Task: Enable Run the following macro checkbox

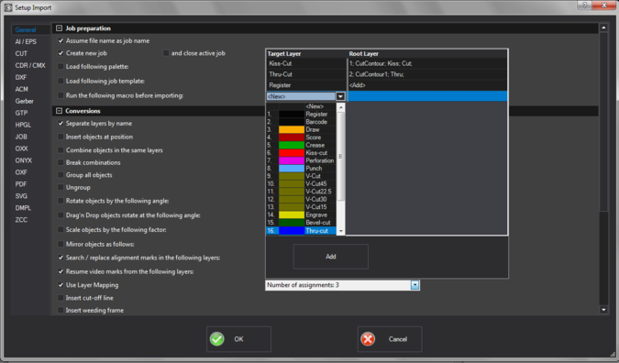Action: coord(61,95)
